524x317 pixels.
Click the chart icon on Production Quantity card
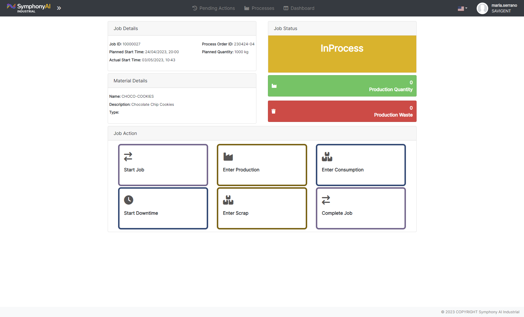click(x=274, y=86)
